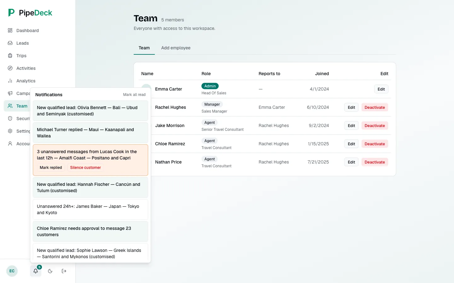
Task: Click the Admin role badge
Action: 210,86
